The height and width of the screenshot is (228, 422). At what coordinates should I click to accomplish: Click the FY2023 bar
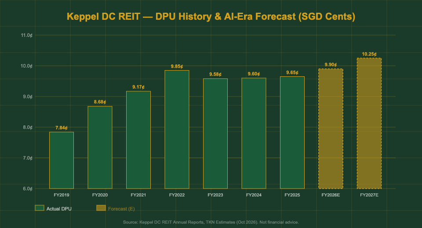(x=215, y=133)
